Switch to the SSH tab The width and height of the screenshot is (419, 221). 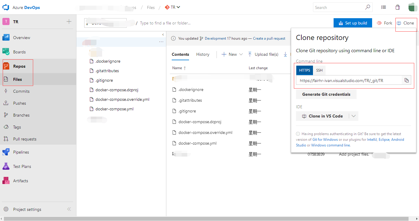pyautogui.click(x=319, y=70)
